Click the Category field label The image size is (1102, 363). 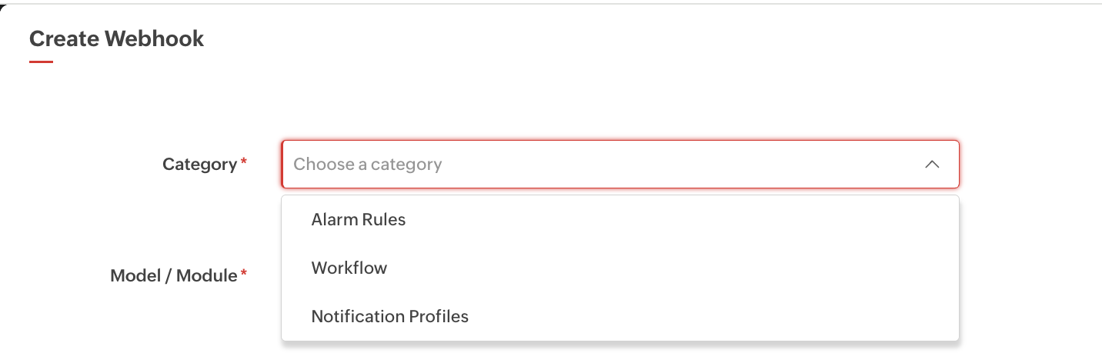click(199, 165)
